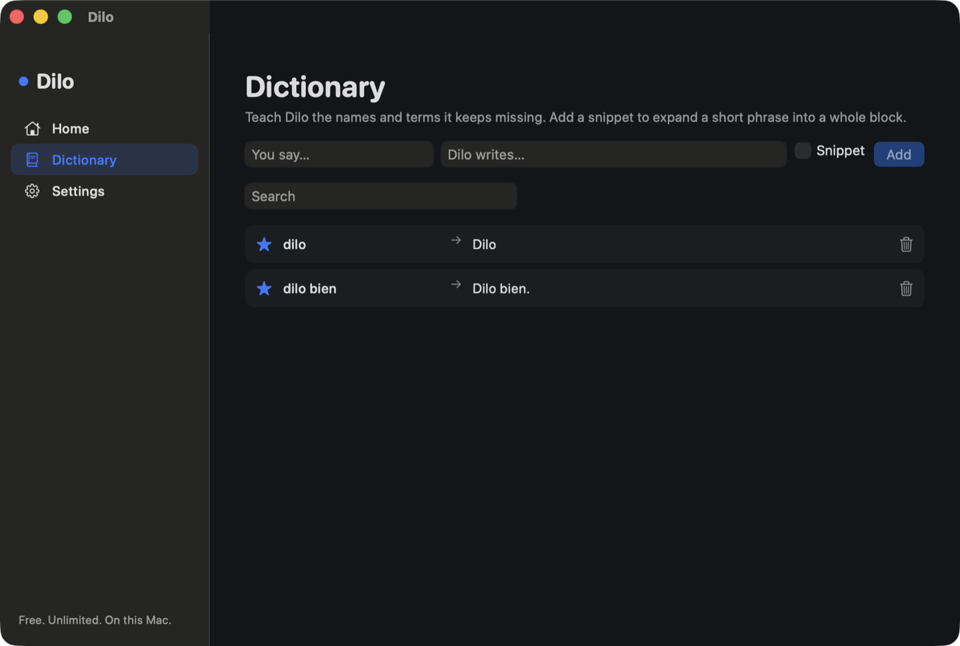Focus the "You say..." input field
Screen dimensions: 960x646
[339, 155]
